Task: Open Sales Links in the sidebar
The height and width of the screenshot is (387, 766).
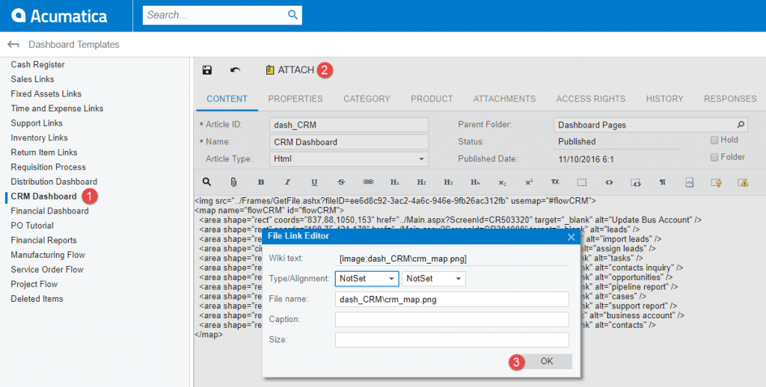Action: [x=32, y=79]
